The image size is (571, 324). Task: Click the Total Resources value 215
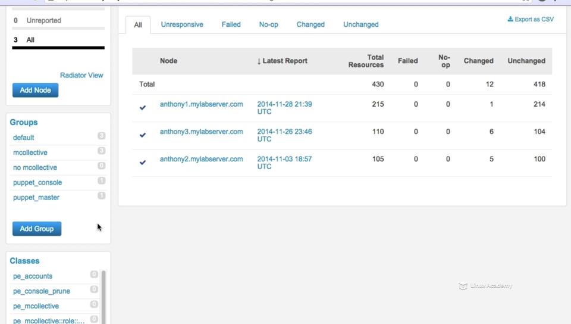pyautogui.click(x=378, y=104)
